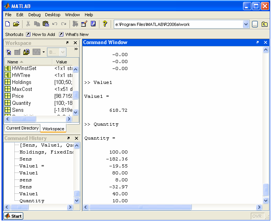
Task: Open selected variable in Workspace toolbar
Action: 17,52
